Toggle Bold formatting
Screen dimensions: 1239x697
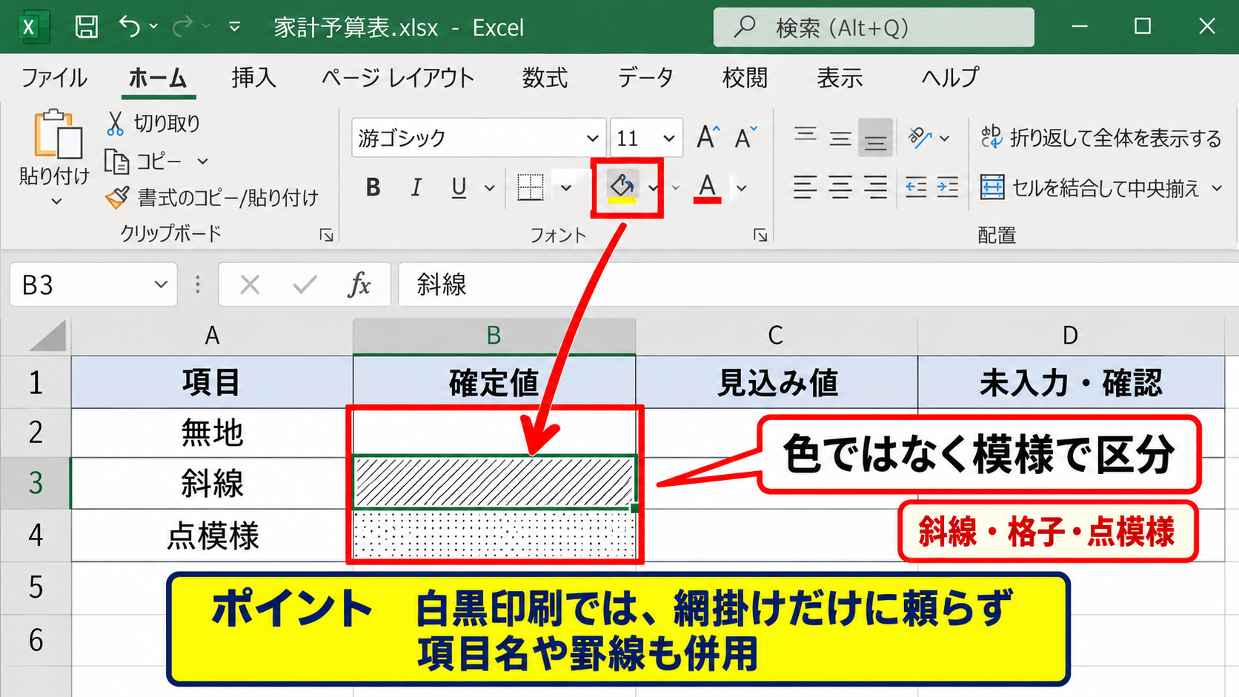point(373,187)
